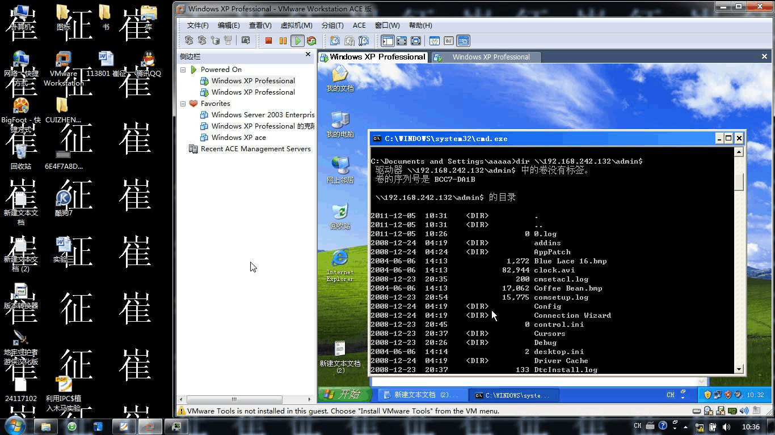Image resolution: width=775 pixels, height=435 pixels.
Task: Collapse the Powered On tree node
Action: click(x=183, y=70)
